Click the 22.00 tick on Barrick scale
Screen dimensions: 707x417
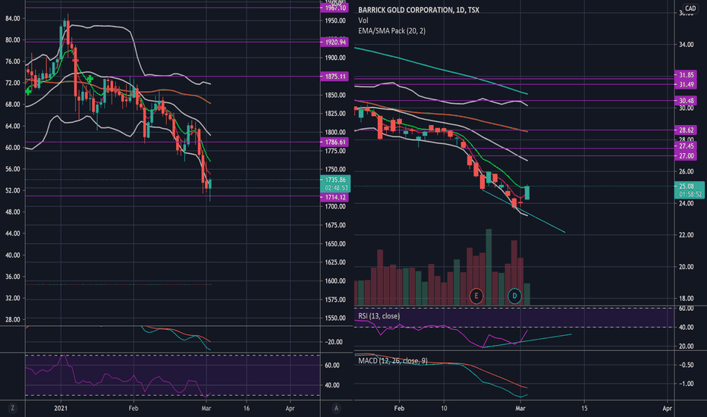pyautogui.click(x=687, y=235)
